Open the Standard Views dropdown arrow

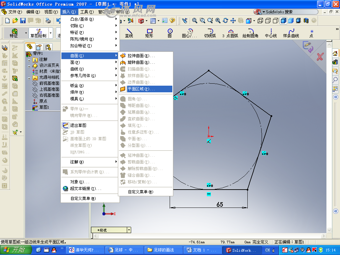point(254,21)
